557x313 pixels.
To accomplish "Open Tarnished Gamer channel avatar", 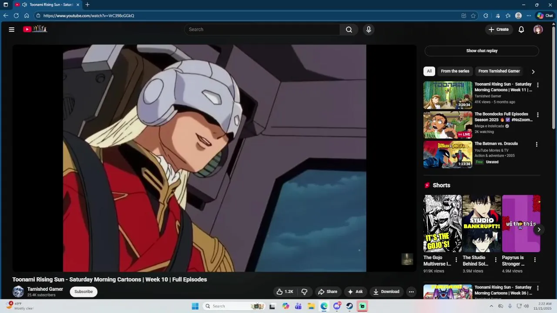I will coord(18,292).
